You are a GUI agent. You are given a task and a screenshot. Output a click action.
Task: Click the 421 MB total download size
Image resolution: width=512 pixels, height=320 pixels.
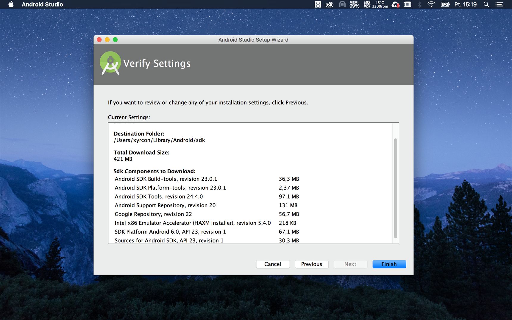[x=123, y=159]
